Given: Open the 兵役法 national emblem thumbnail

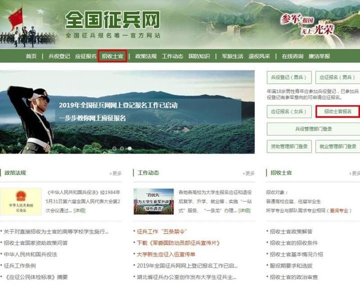Looking at the screenshot, I should (20, 201).
